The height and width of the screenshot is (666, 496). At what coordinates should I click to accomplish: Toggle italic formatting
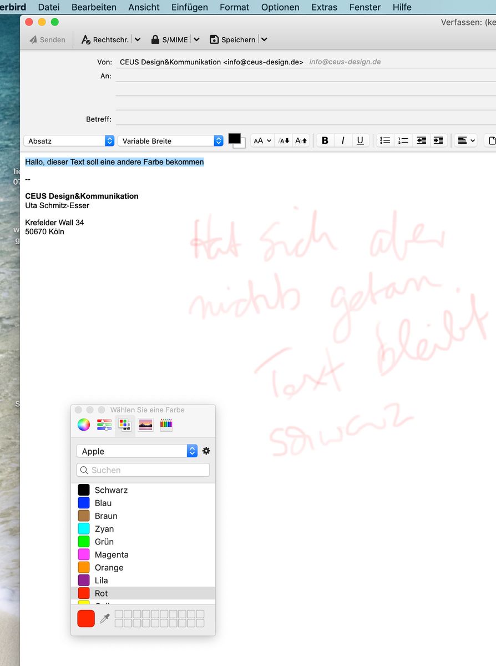(343, 141)
